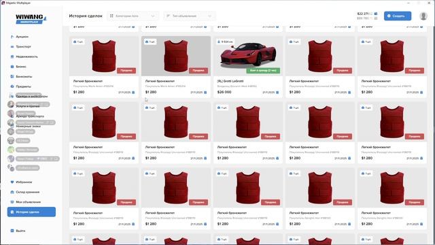The width and height of the screenshot is (435, 245).
Task: Click the blue Создать button
Action: [398, 16]
